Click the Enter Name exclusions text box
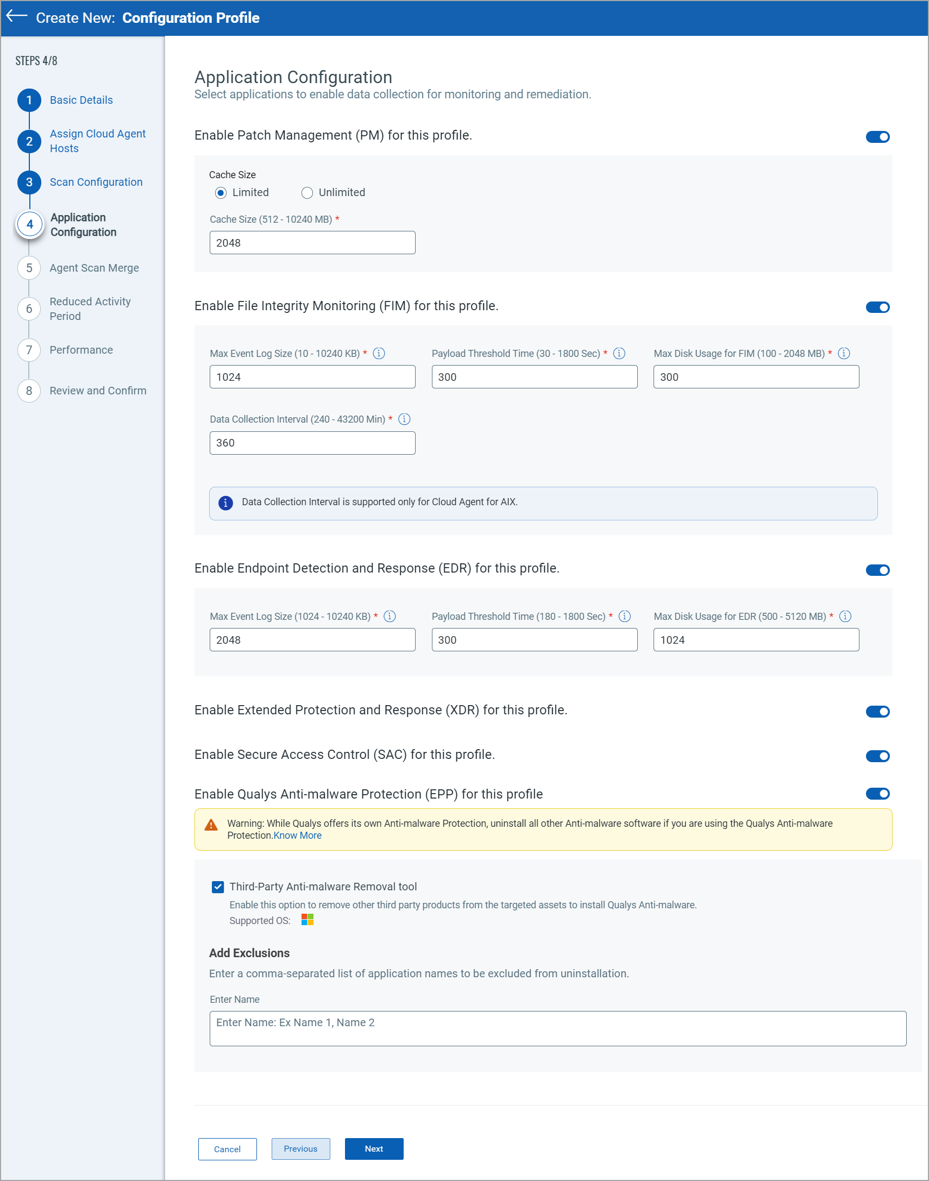This screenshot has height=1181, width=929. tap(557, 1028)
